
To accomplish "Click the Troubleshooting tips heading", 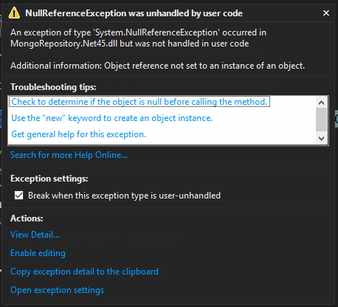I will coord(53,87).
